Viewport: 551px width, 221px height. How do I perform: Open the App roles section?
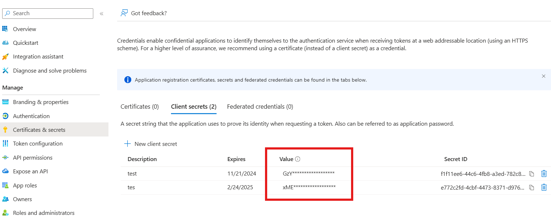27,185
